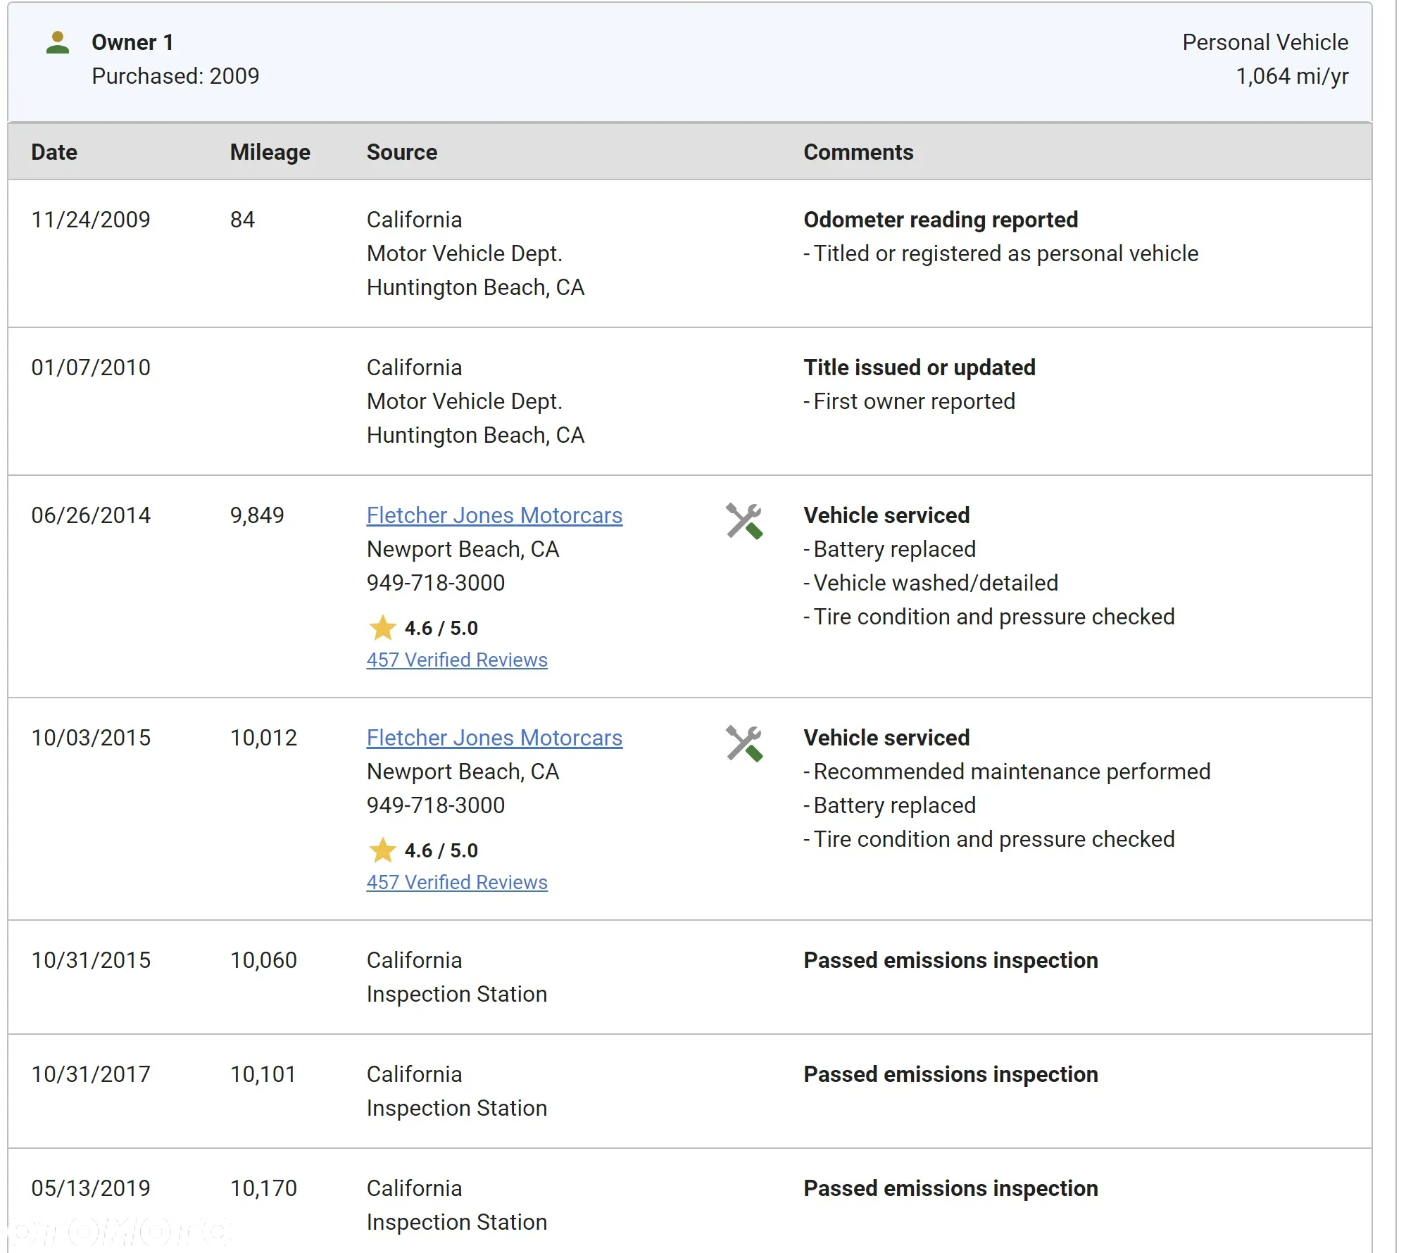Select the mileage value 10,101
The height and width of the screenshot is (1253, 1406).
(263, 1074)
